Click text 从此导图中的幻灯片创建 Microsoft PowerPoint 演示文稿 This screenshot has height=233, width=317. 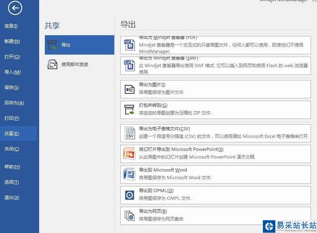(x=197, y=157)
